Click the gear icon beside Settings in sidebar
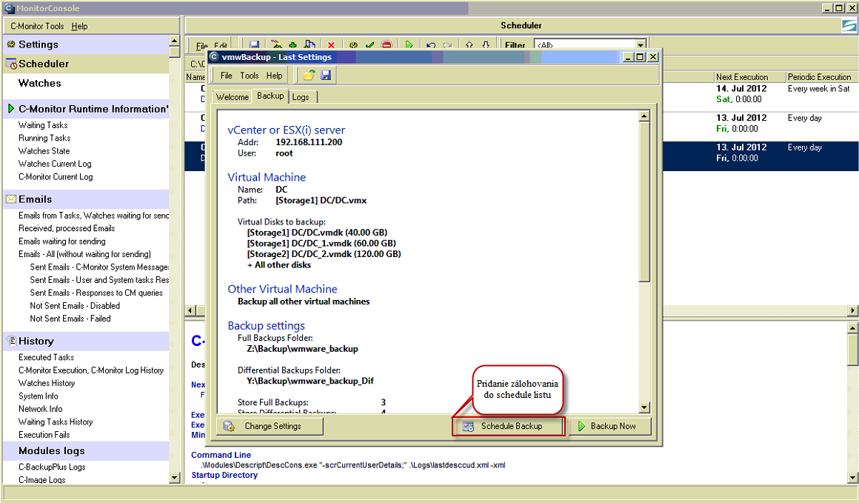 tap(11, 44)
